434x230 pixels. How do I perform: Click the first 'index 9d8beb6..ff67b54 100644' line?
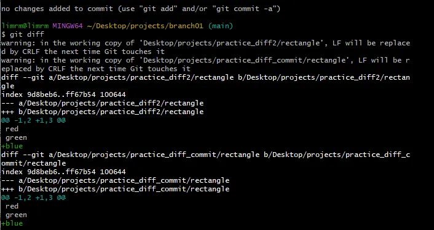[x=63, y=94]
